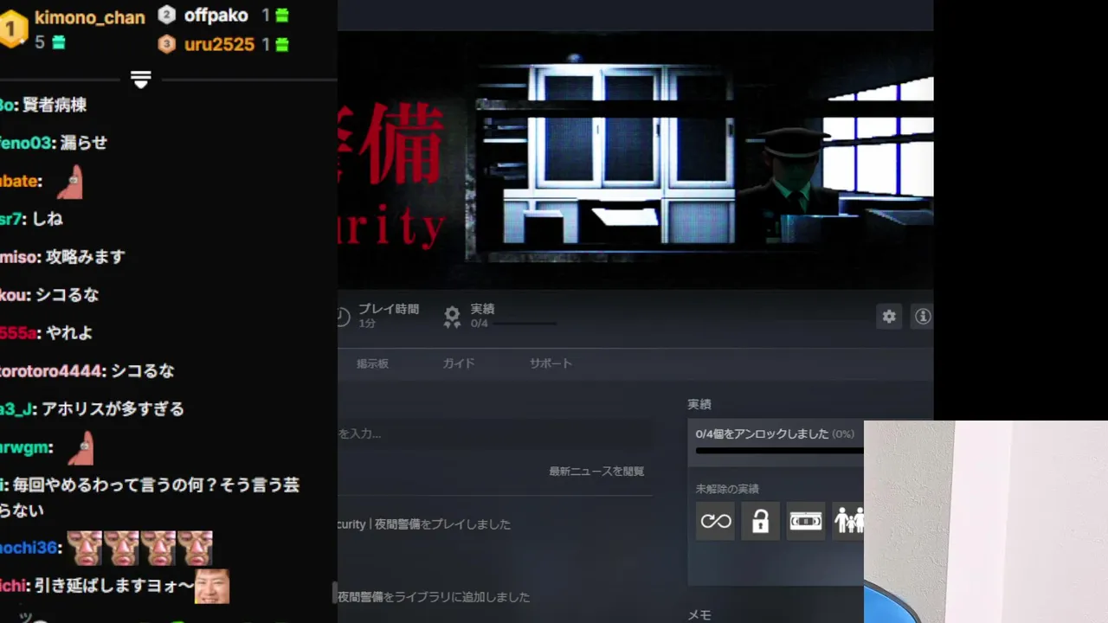Click the achievements unlock progress bar
1108x623 pixels.
tap(779, 451)
